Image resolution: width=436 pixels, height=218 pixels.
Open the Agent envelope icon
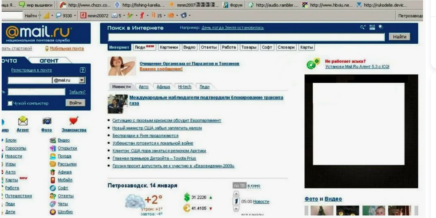click(x=23, y=121)
